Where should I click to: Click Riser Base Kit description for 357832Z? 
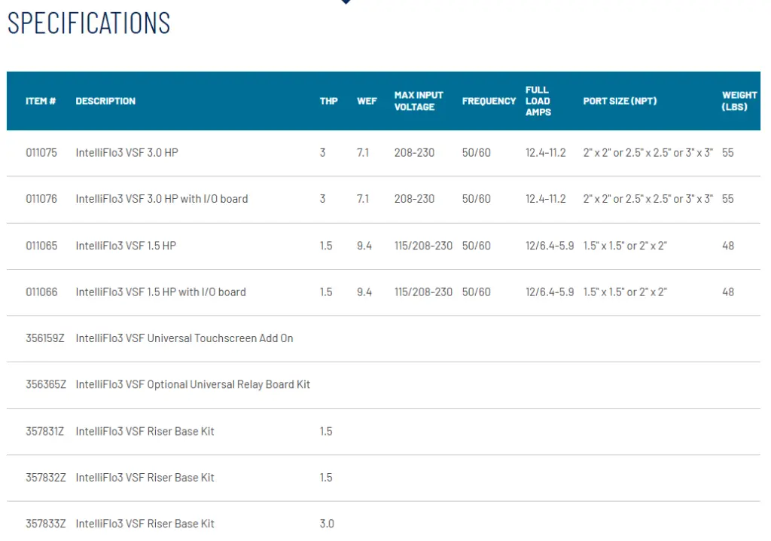pyautogui.click(x=145, y=478)
